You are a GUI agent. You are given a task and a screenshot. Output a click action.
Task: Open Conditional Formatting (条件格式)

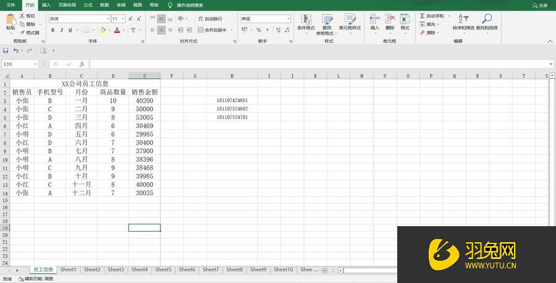click(x=306, y=24)
